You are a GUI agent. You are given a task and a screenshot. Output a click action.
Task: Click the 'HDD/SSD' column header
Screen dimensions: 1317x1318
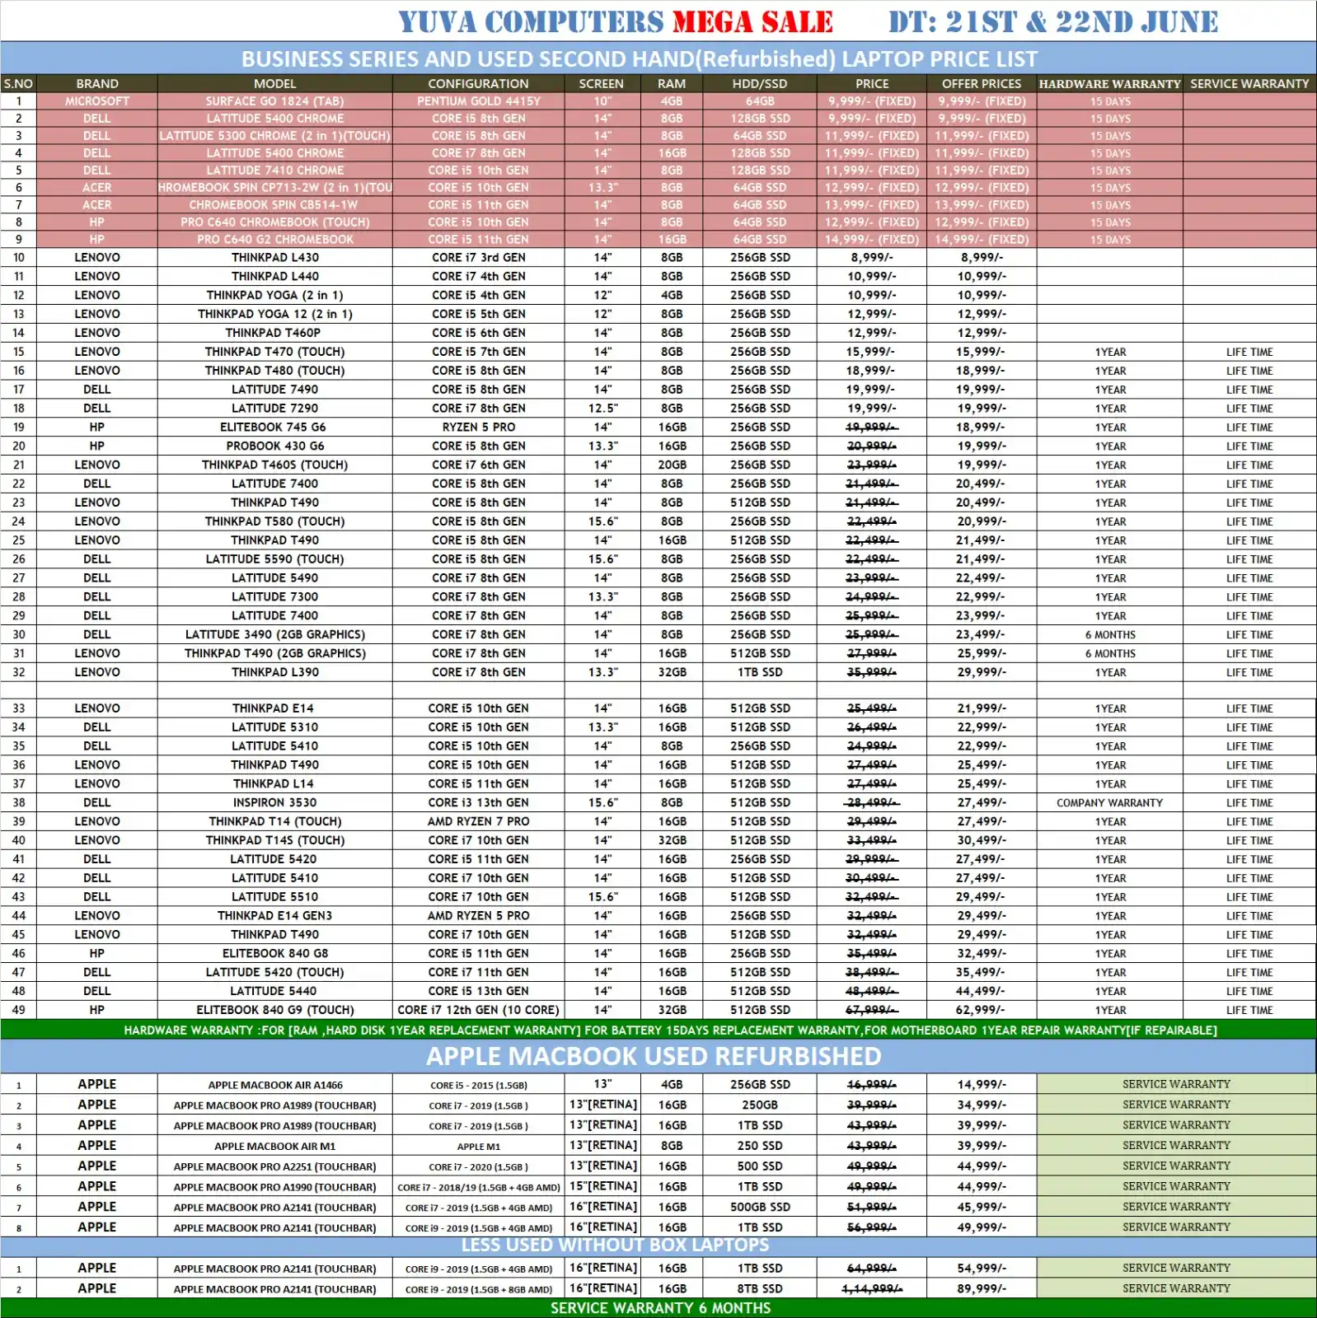(x=760, y=84)
